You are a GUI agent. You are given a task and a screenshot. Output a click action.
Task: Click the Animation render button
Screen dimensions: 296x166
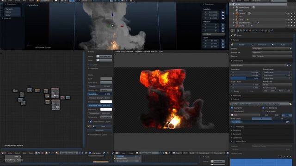pos(262,45)
